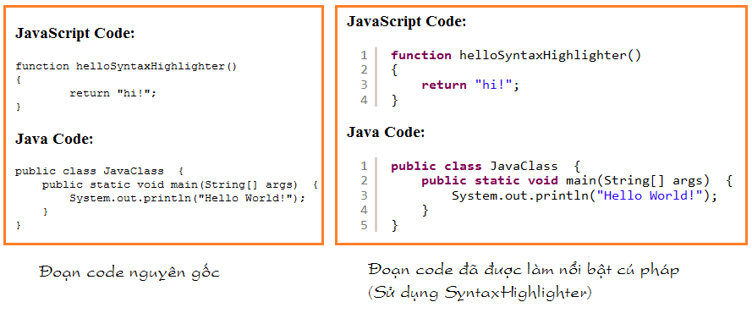
Task: Click the purple "function" keyword in highlighted code
Action: 421,55
